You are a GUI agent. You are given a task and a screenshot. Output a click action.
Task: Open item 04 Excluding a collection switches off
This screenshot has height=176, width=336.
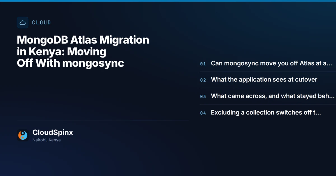tap(266, 113)
